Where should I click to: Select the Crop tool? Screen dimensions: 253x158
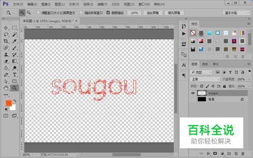tap(6, 41)
